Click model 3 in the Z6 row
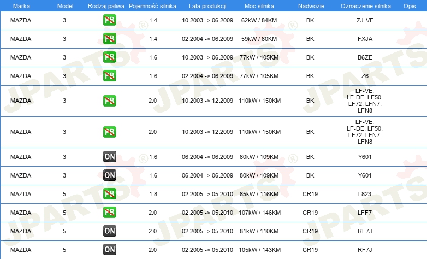This screenshot has height=259, width=427. point(64,76)
